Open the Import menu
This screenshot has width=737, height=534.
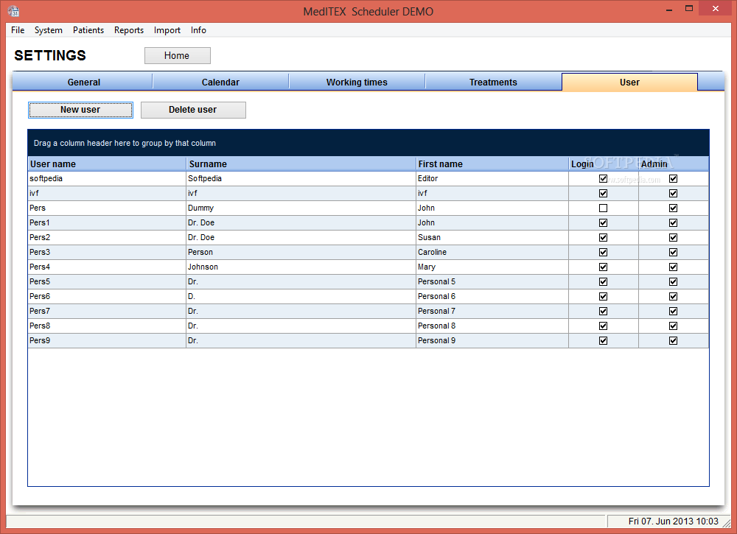[x=167, y=30]
